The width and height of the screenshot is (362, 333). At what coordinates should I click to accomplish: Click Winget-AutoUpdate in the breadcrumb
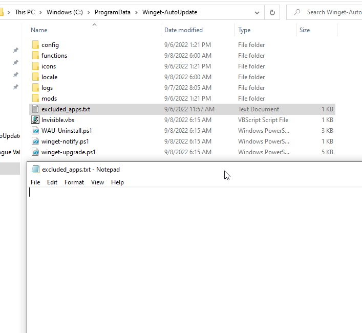[x=169, y=12]
